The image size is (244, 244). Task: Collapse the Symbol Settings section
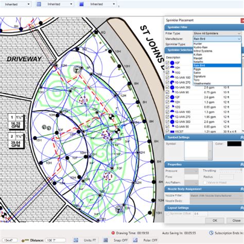[x=242, y=137]
